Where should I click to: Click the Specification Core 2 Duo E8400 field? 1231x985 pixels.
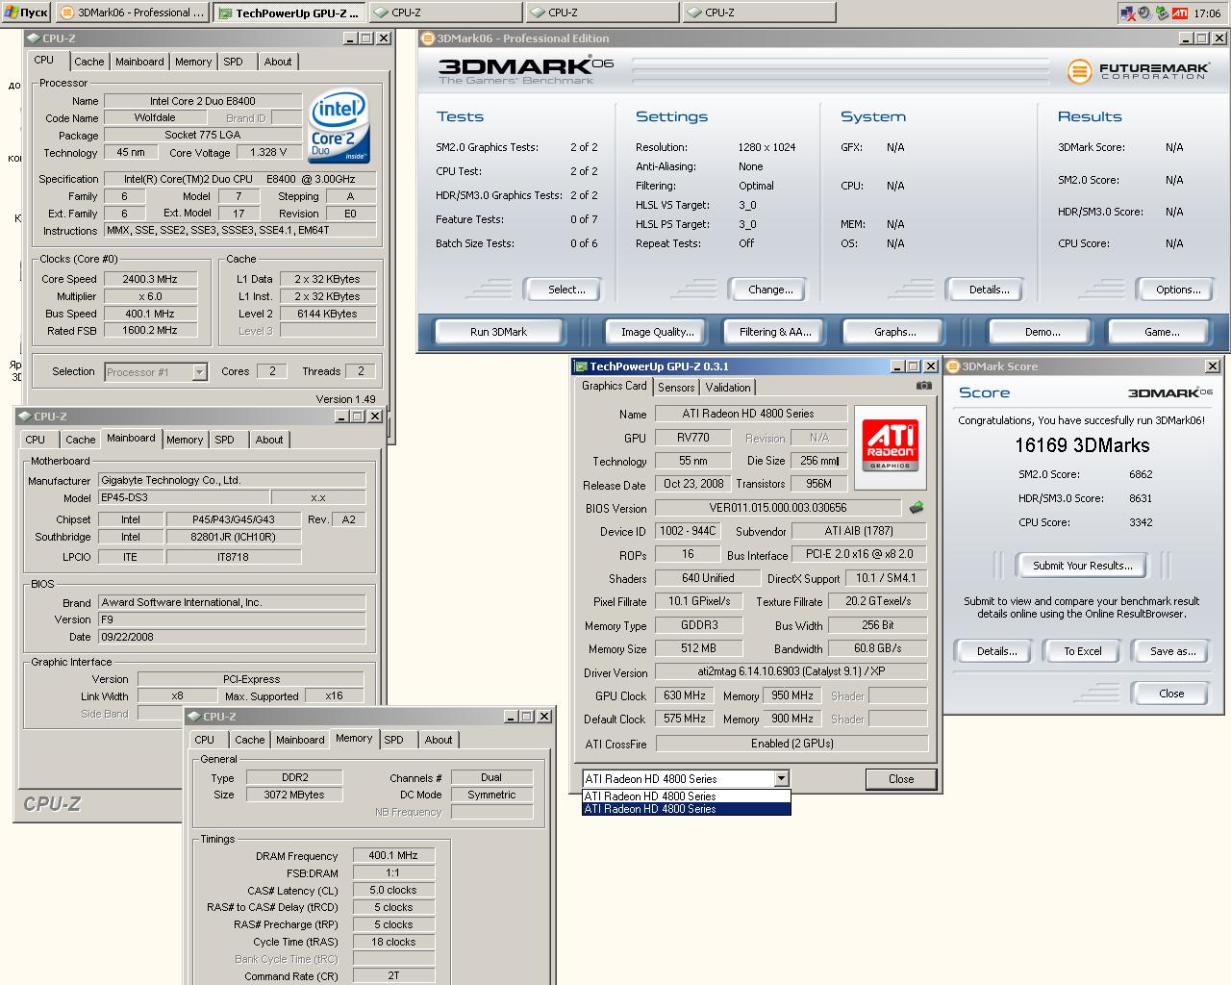click(x=239, y=179)
